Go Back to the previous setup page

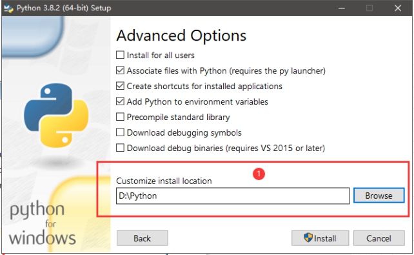(x=143, y=238)
